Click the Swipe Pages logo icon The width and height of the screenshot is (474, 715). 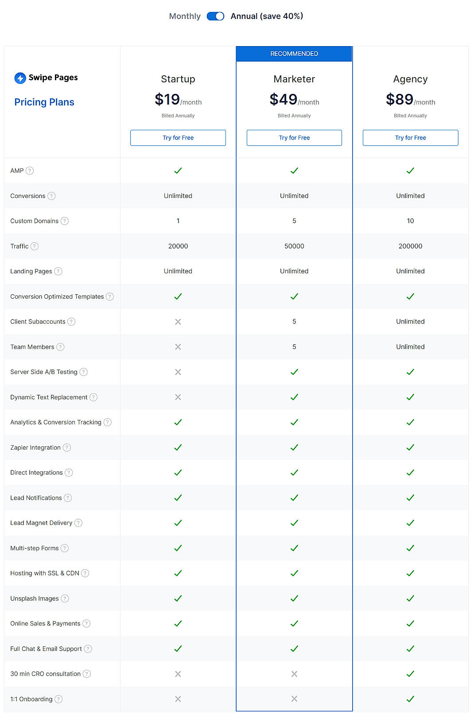[19, 77]
